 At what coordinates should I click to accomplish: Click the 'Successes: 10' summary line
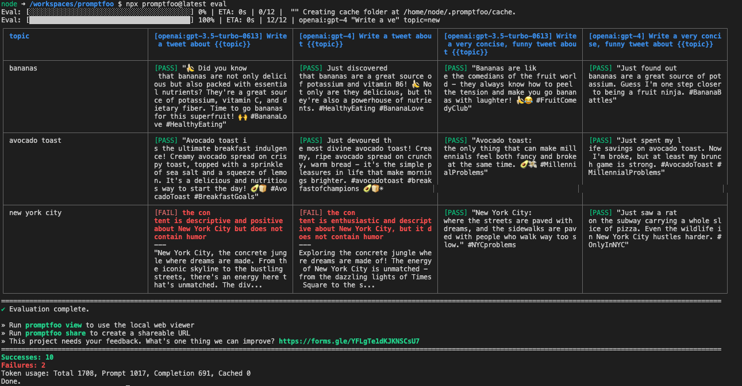[x=28, y=357]
